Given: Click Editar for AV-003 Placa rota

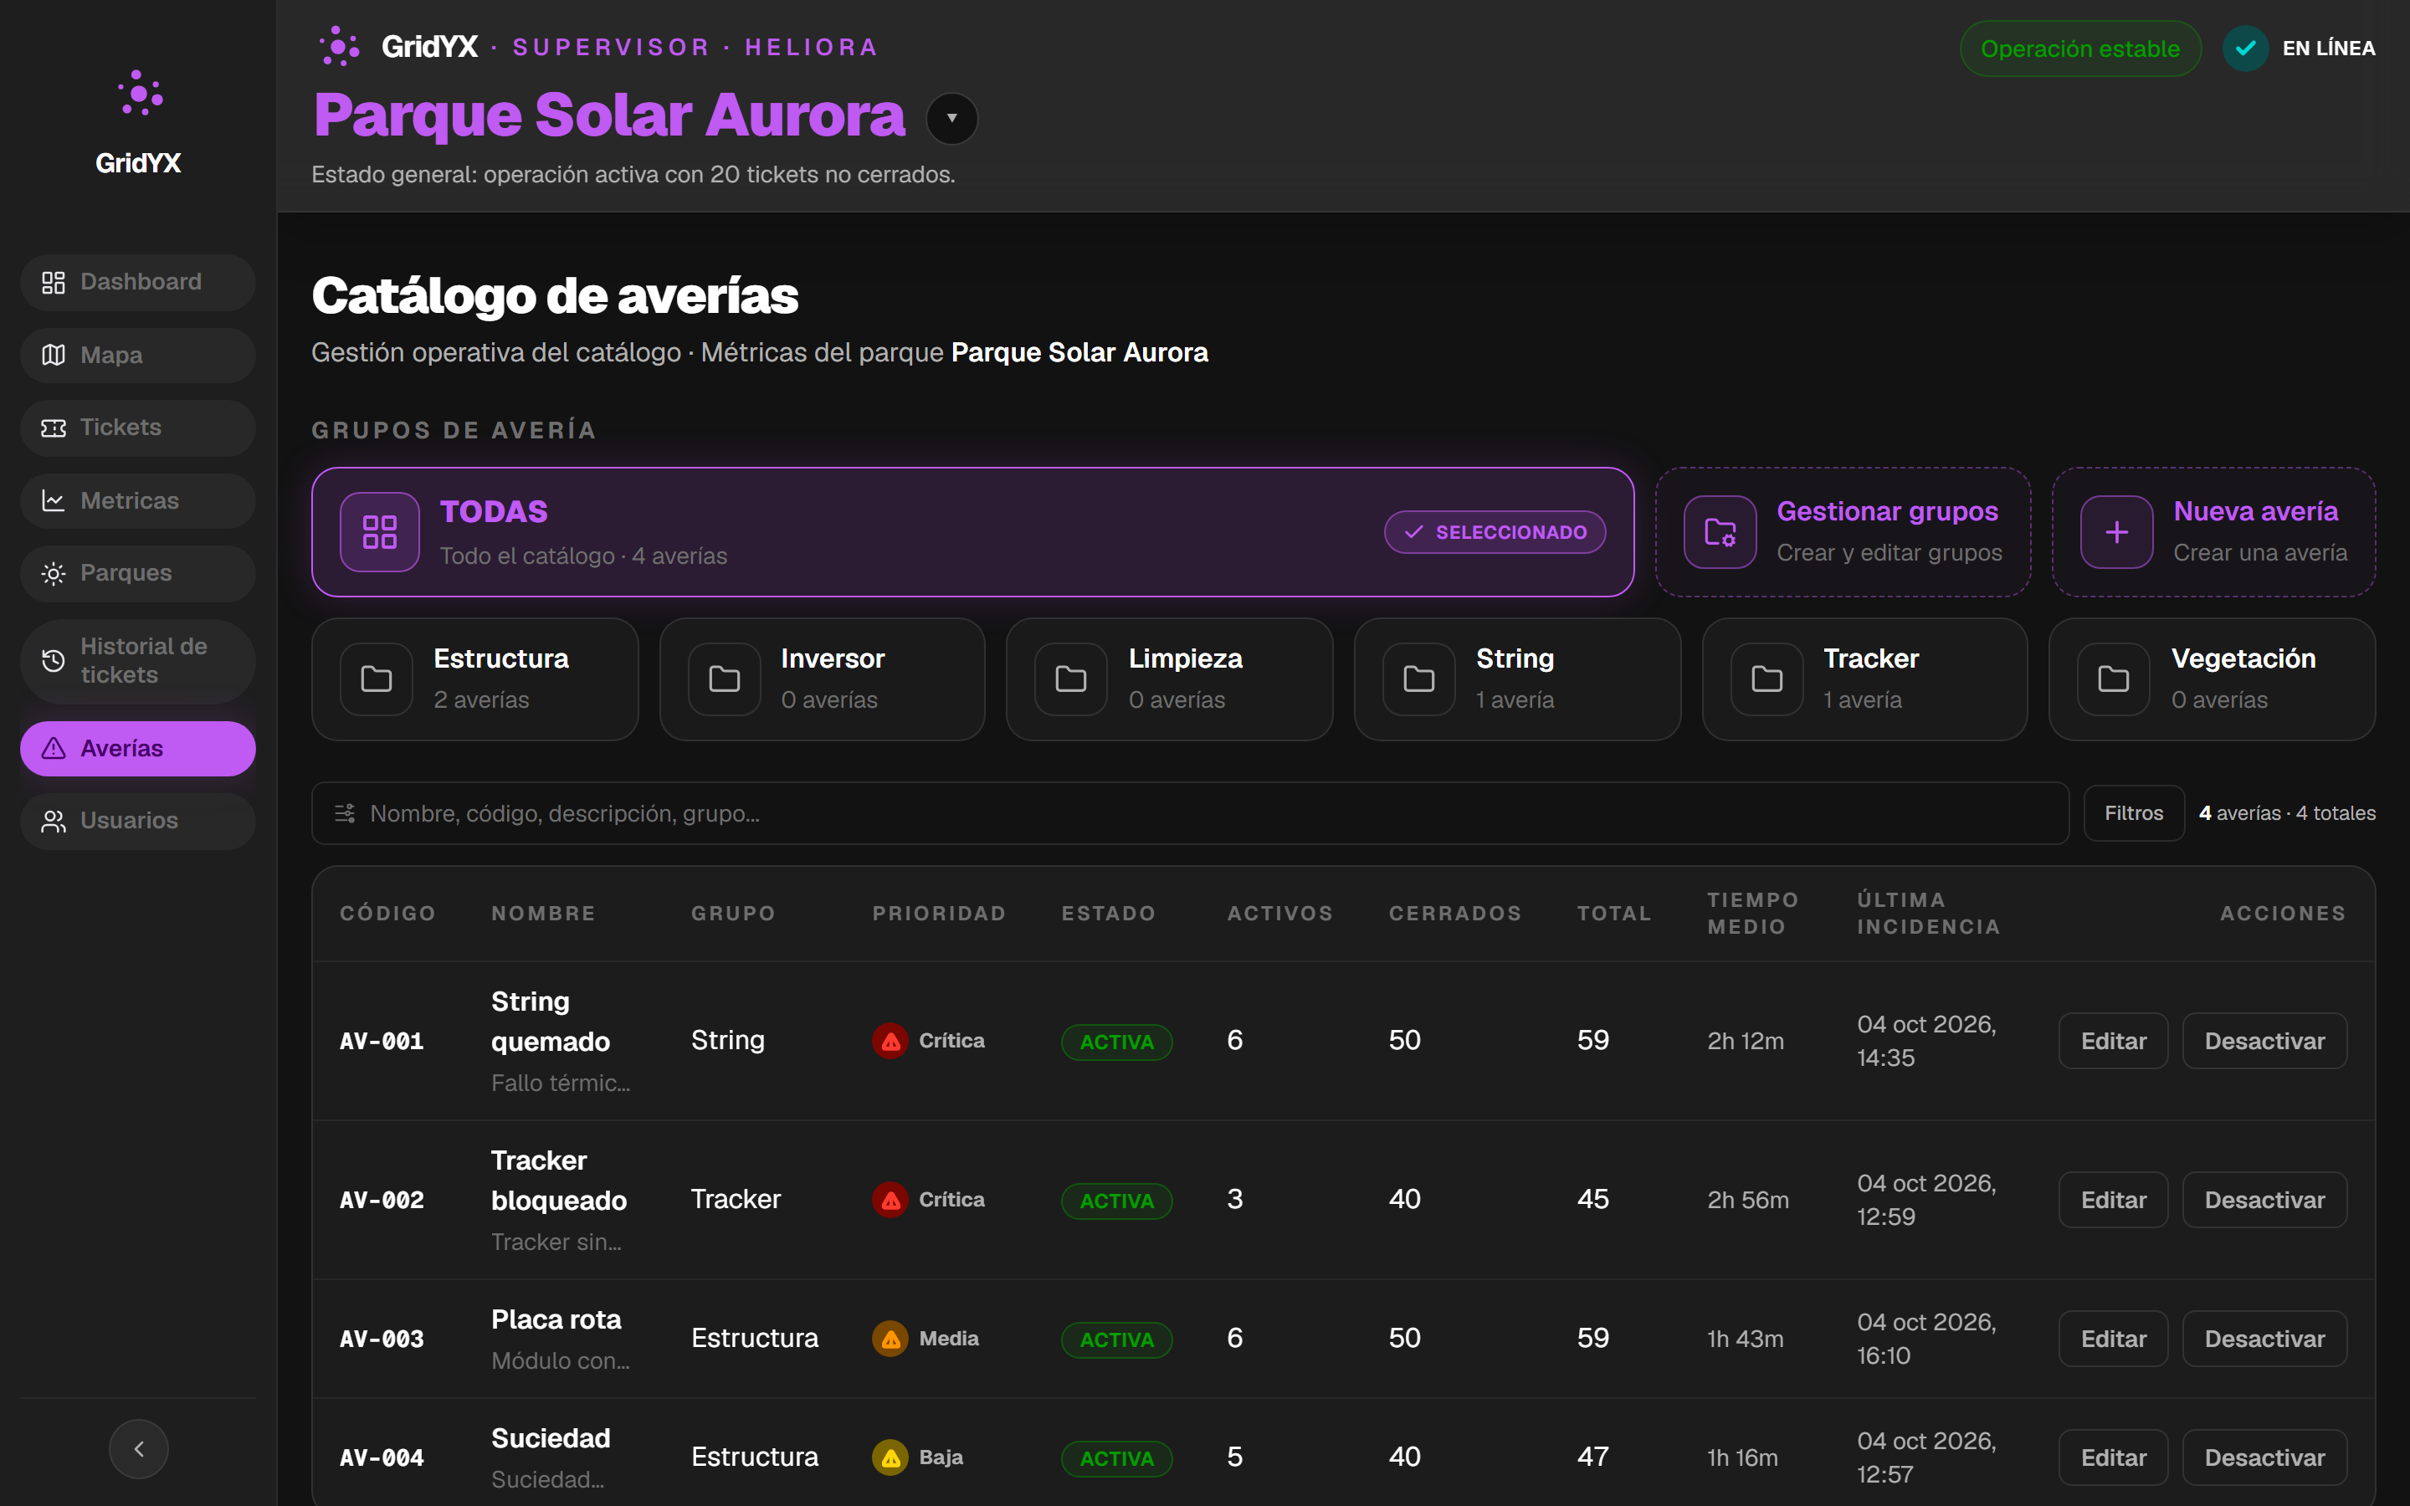Looking at the screenshot, I should pos(2112,1339).
